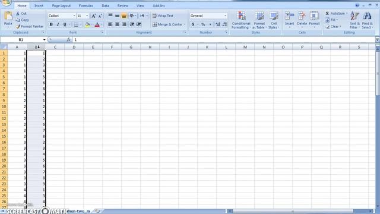Increase the cell indent
Screen dimensions: 380x214
(138, 24)
